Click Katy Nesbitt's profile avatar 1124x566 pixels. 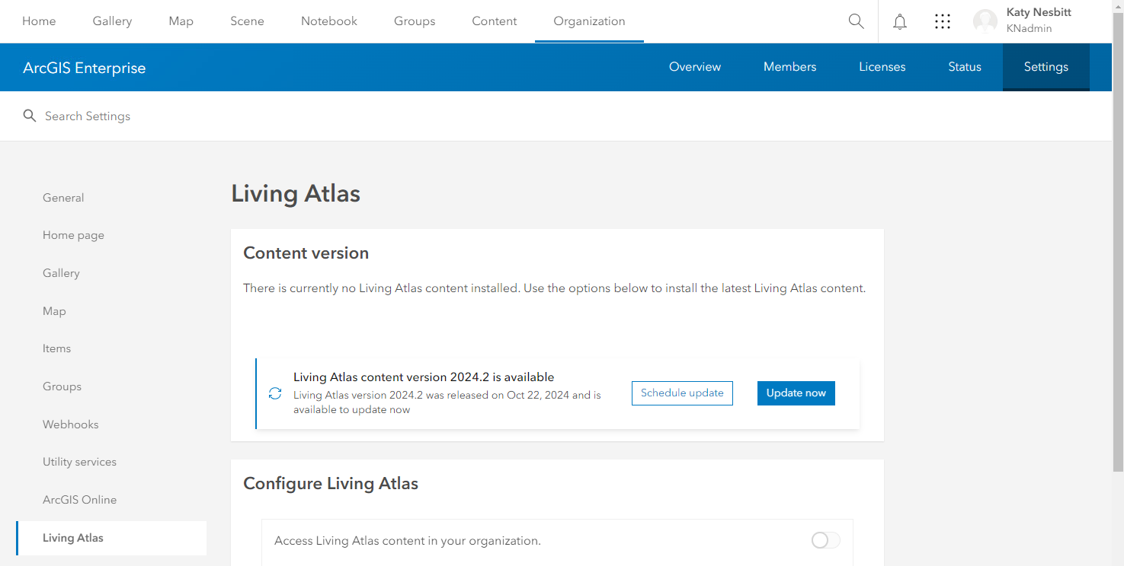pos(985,21)
